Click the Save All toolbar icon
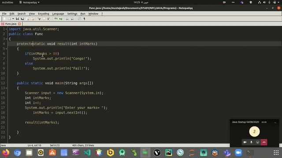The height and width of the screenshot is (158, 282). [x=22, y=19]
